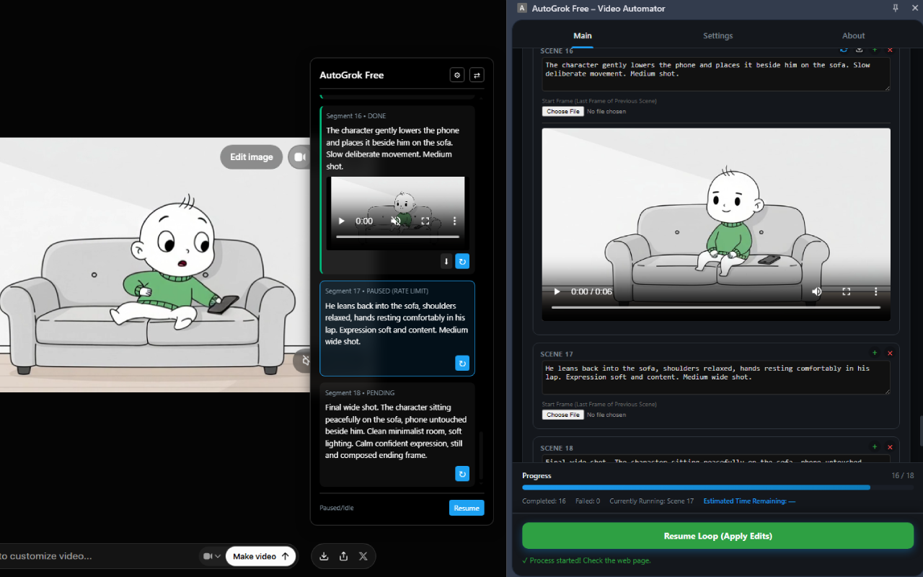Click the swap arrows icon in AutoGrok overlay
This screenshot has width=923, height=577.
(477, 75)
